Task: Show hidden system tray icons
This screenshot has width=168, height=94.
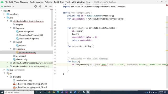Action: pyautogui.click(x=145, y=92)
